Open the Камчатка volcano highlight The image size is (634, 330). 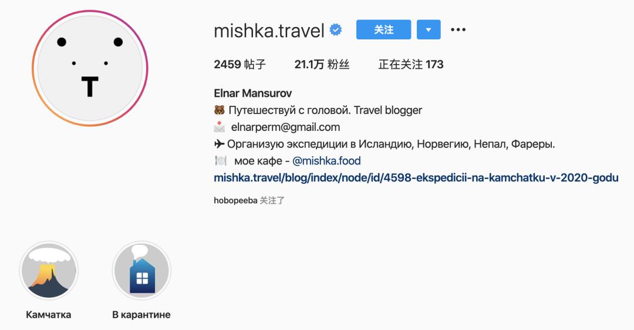tap(49, 270)
